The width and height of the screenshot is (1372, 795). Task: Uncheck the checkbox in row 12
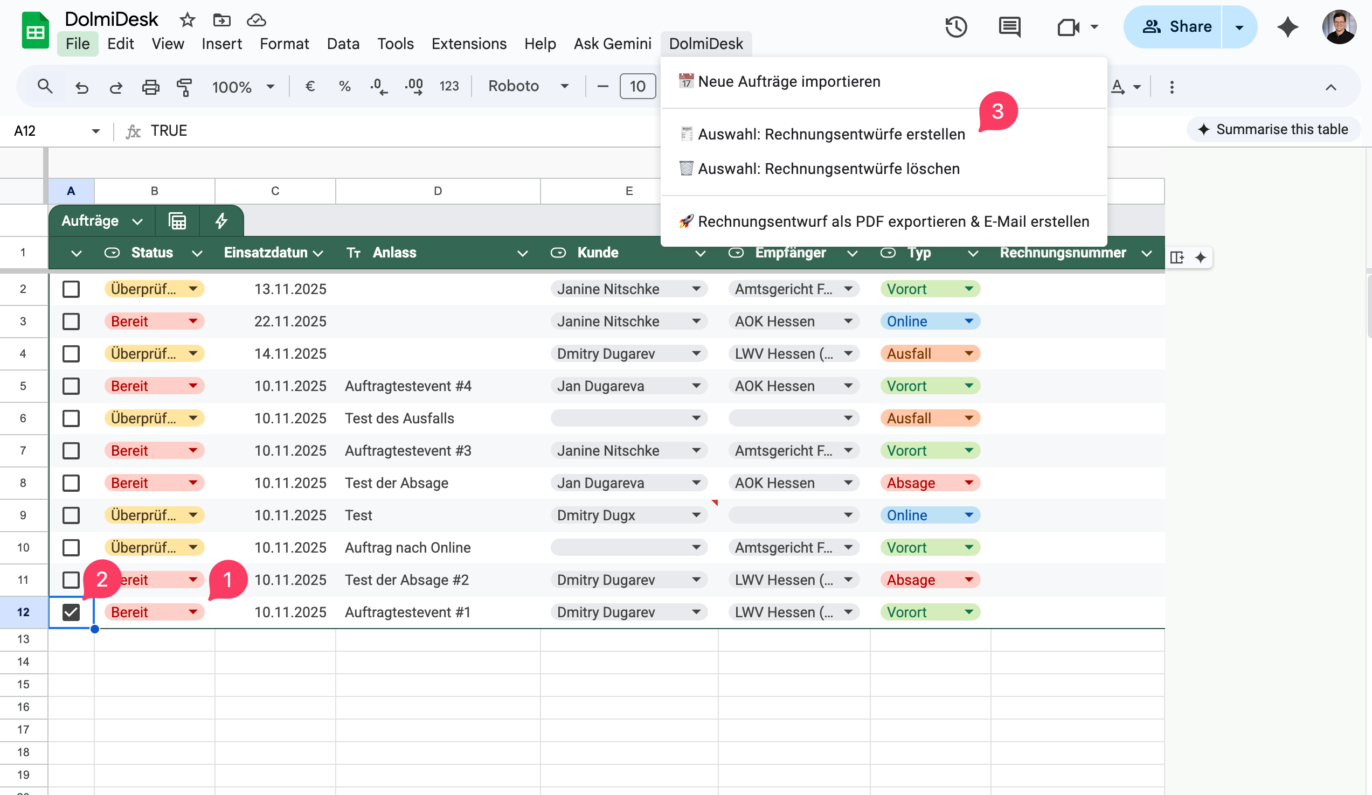coord(71,612)
